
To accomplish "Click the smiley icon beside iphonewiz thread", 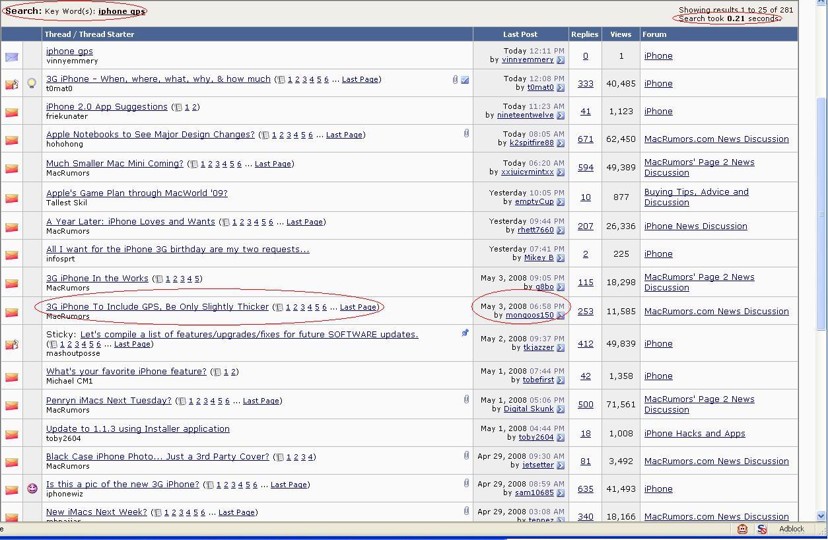I will pos(32,489).
